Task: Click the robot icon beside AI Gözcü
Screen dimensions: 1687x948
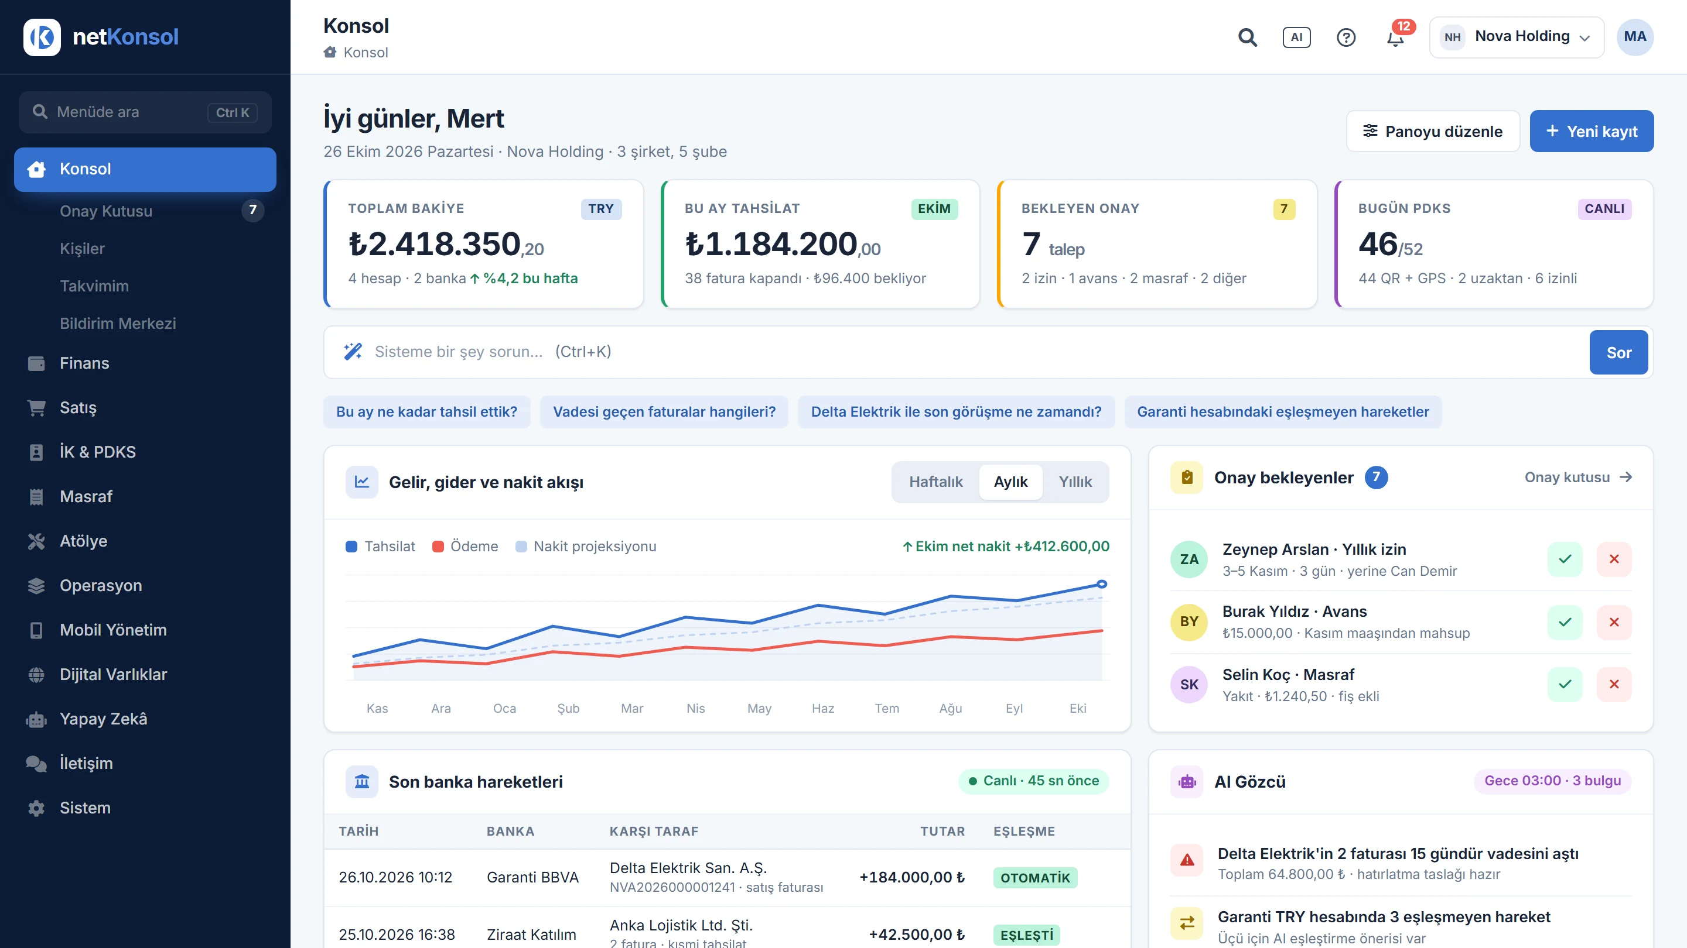Action: 1187,782
